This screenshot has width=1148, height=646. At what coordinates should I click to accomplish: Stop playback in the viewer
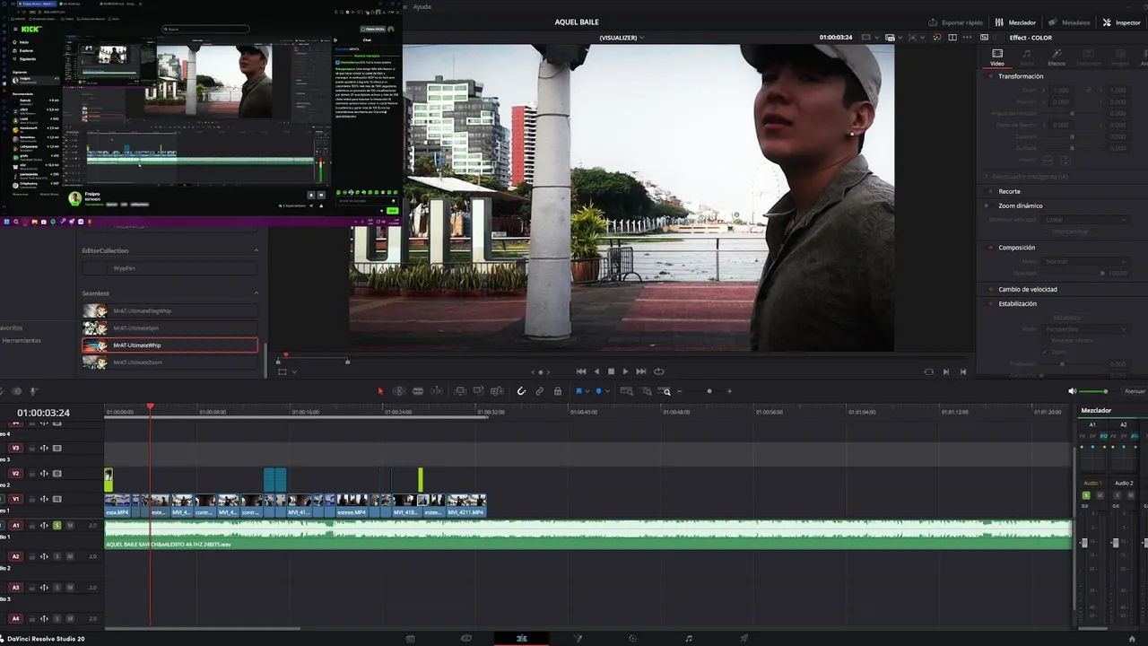(x=611, y=371)
